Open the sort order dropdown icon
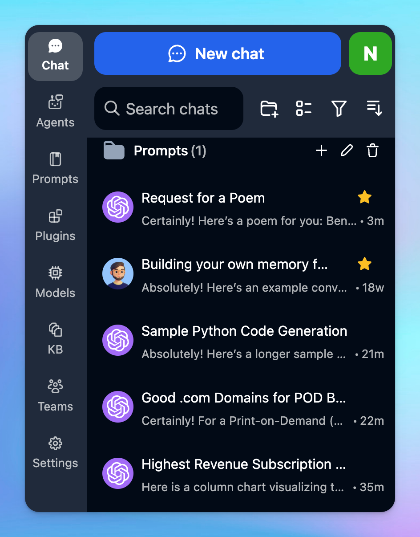This screenshot has width=420, height=537. tap(374, 108)
